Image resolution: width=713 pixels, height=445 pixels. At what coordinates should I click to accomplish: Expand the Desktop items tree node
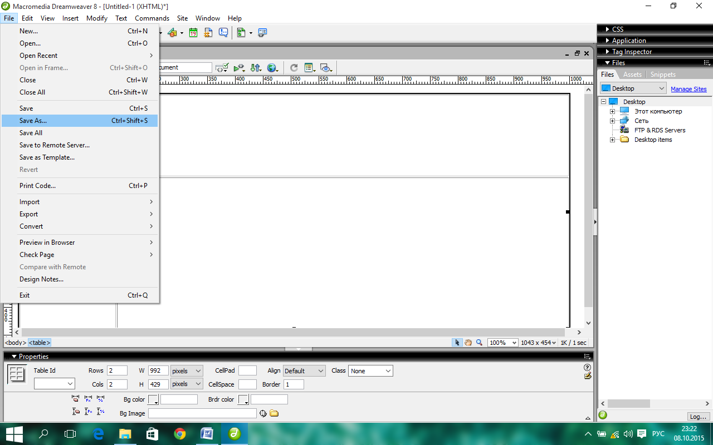[x=612, y=140]
